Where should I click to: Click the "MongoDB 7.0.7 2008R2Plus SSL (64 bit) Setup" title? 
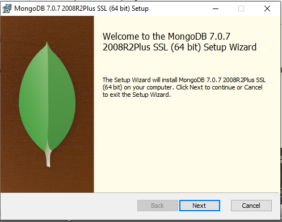[x=81, y=8]
